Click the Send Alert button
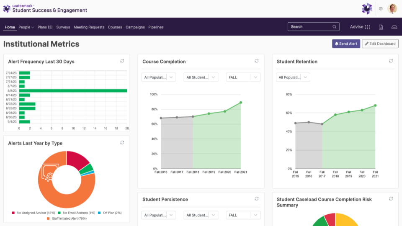The height and width of the screenshot is (226, 402). (346, 44)
